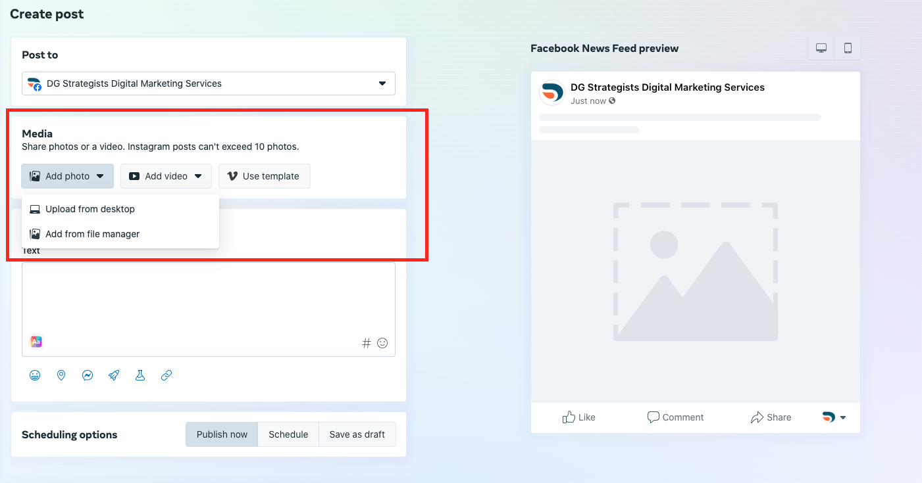Screen dimensions: 922x483
Task: Click the rocket boost icon
Action: [114, 375]
